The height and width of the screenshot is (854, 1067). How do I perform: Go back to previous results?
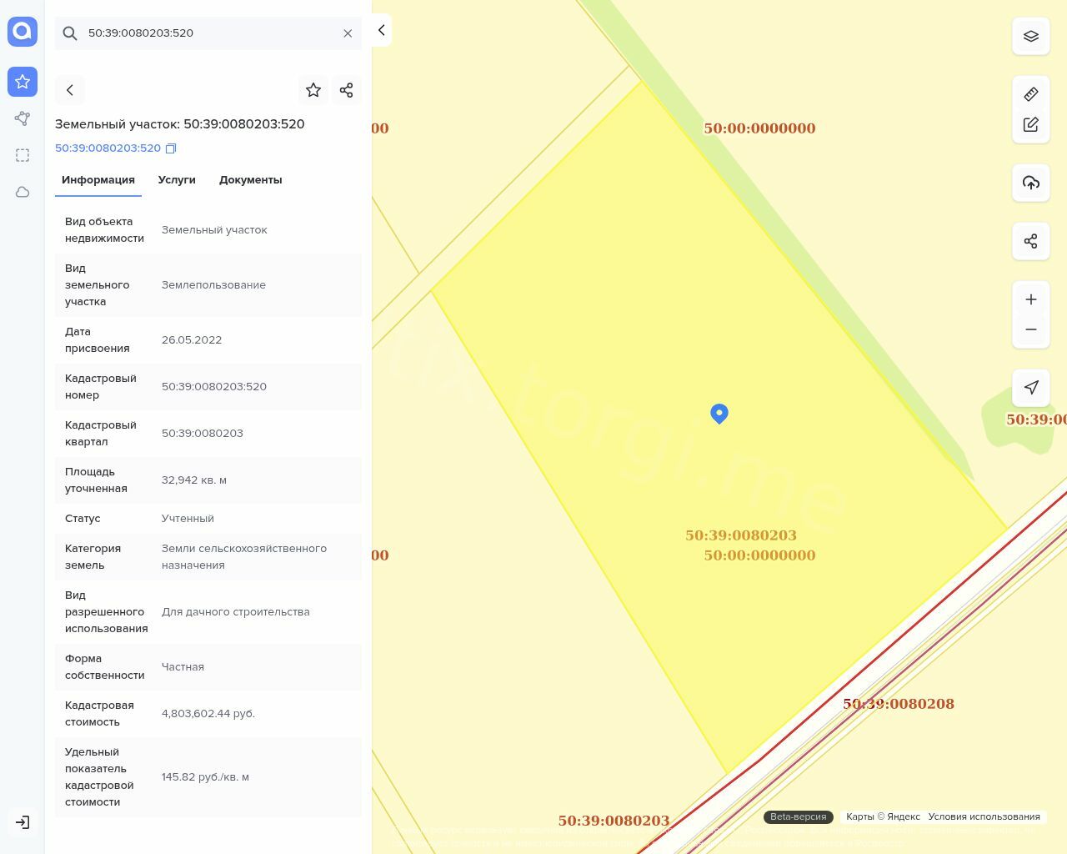(70, 90)
